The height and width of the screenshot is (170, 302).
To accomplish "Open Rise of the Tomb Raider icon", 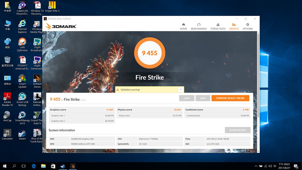I will [37, 136].
